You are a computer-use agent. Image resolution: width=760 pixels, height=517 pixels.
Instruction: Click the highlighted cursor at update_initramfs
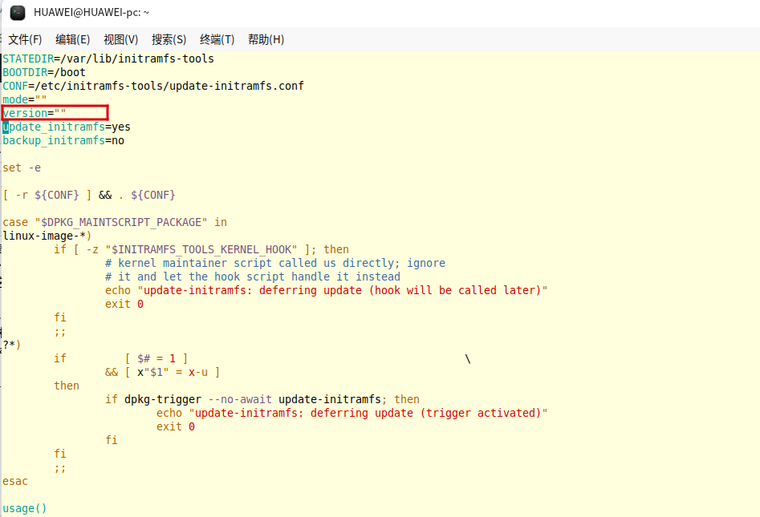point(6,127)
